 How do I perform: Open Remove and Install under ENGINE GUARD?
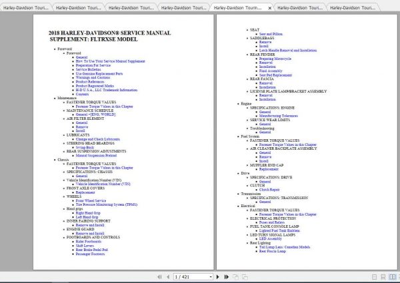coord(90,233)
